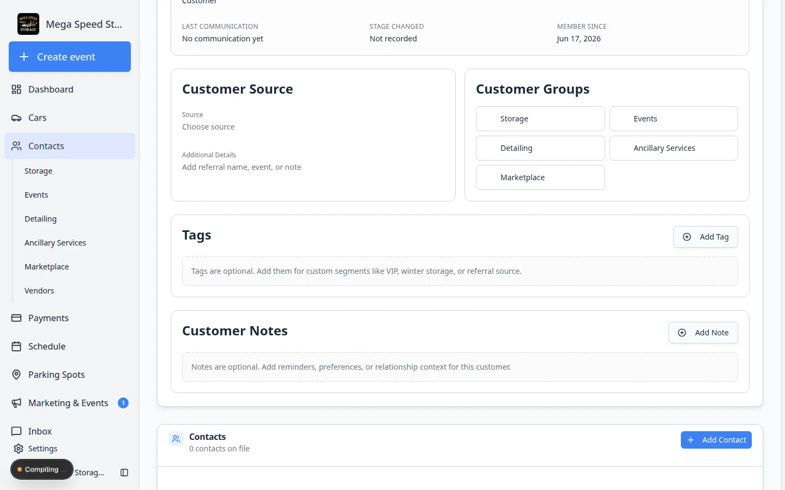785x490 pixels.
Task: Toggle the Events customer group
Action: 674,119
